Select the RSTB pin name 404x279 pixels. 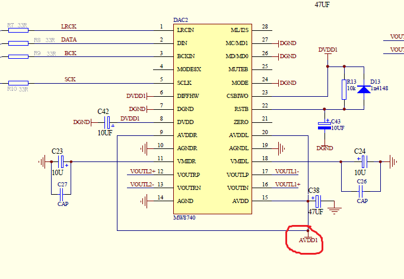(241, 109)
